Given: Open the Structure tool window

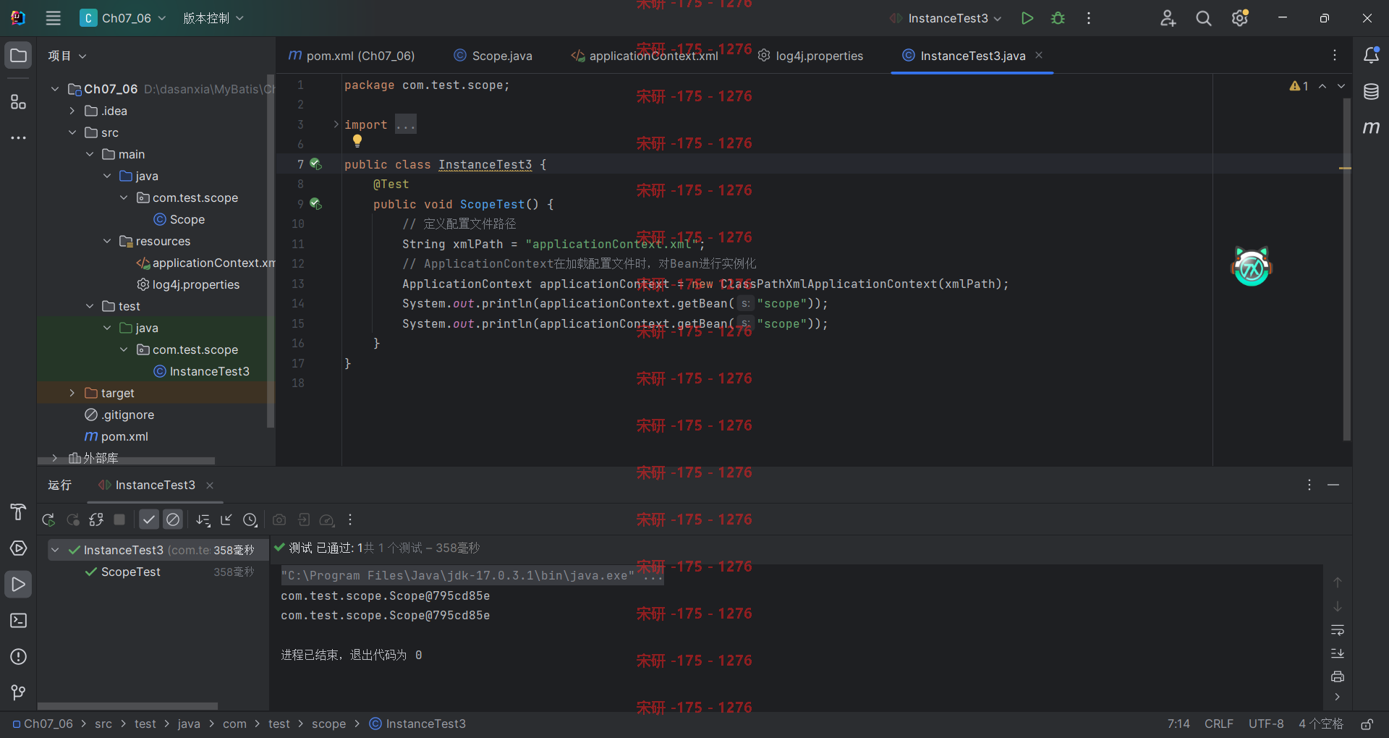Looking at the screenshot, I should [x=18, y=102].
